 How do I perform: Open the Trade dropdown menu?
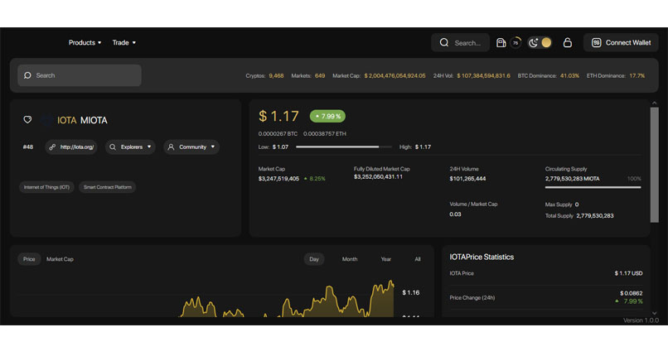point(124,42)
